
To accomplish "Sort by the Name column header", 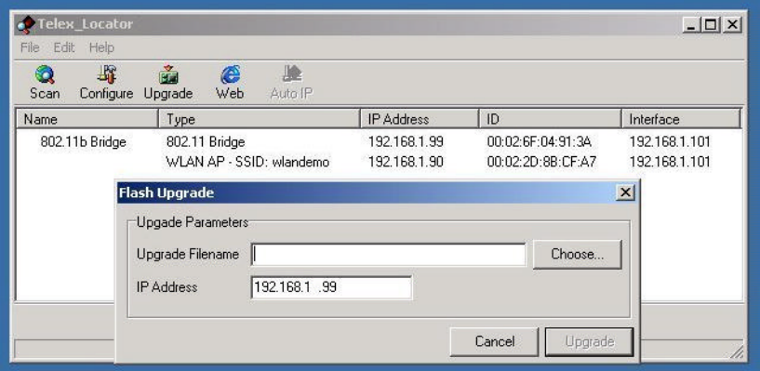I will [87, 119].
